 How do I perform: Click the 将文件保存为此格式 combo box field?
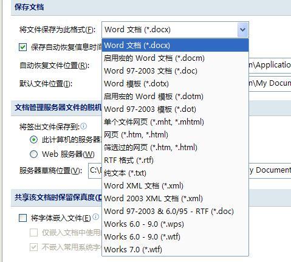tap(175, 30)
